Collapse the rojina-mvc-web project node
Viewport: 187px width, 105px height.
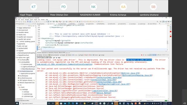pyautogui.click(x=16, y=57)
